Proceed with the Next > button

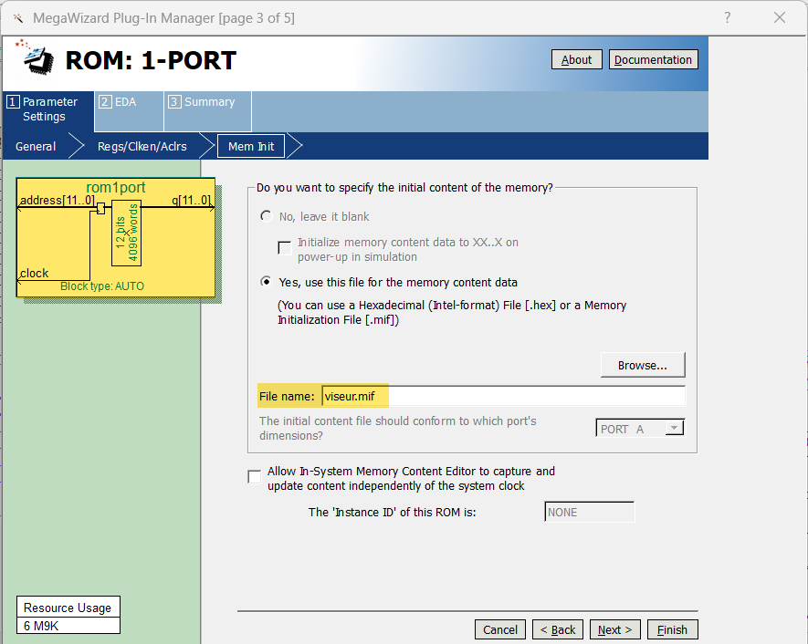point(614,629)
